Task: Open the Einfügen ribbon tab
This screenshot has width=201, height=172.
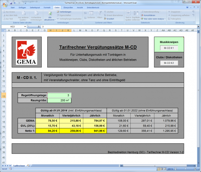Action: click(x=22, y=8)
